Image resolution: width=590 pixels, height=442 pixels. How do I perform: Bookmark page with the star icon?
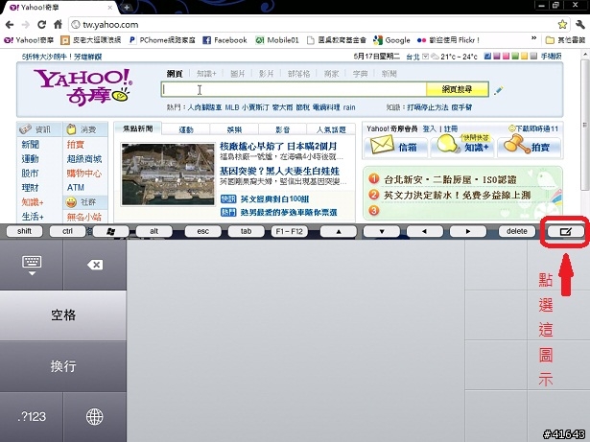click(x=562, y=25)
